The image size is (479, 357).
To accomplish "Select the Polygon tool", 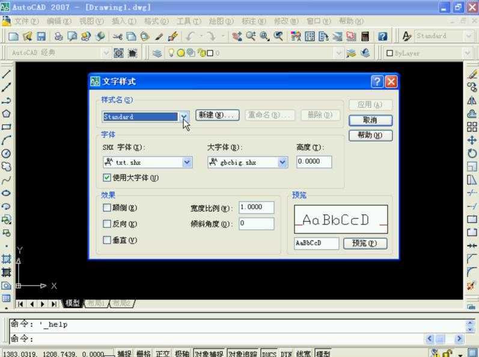I will pos(7,114).
